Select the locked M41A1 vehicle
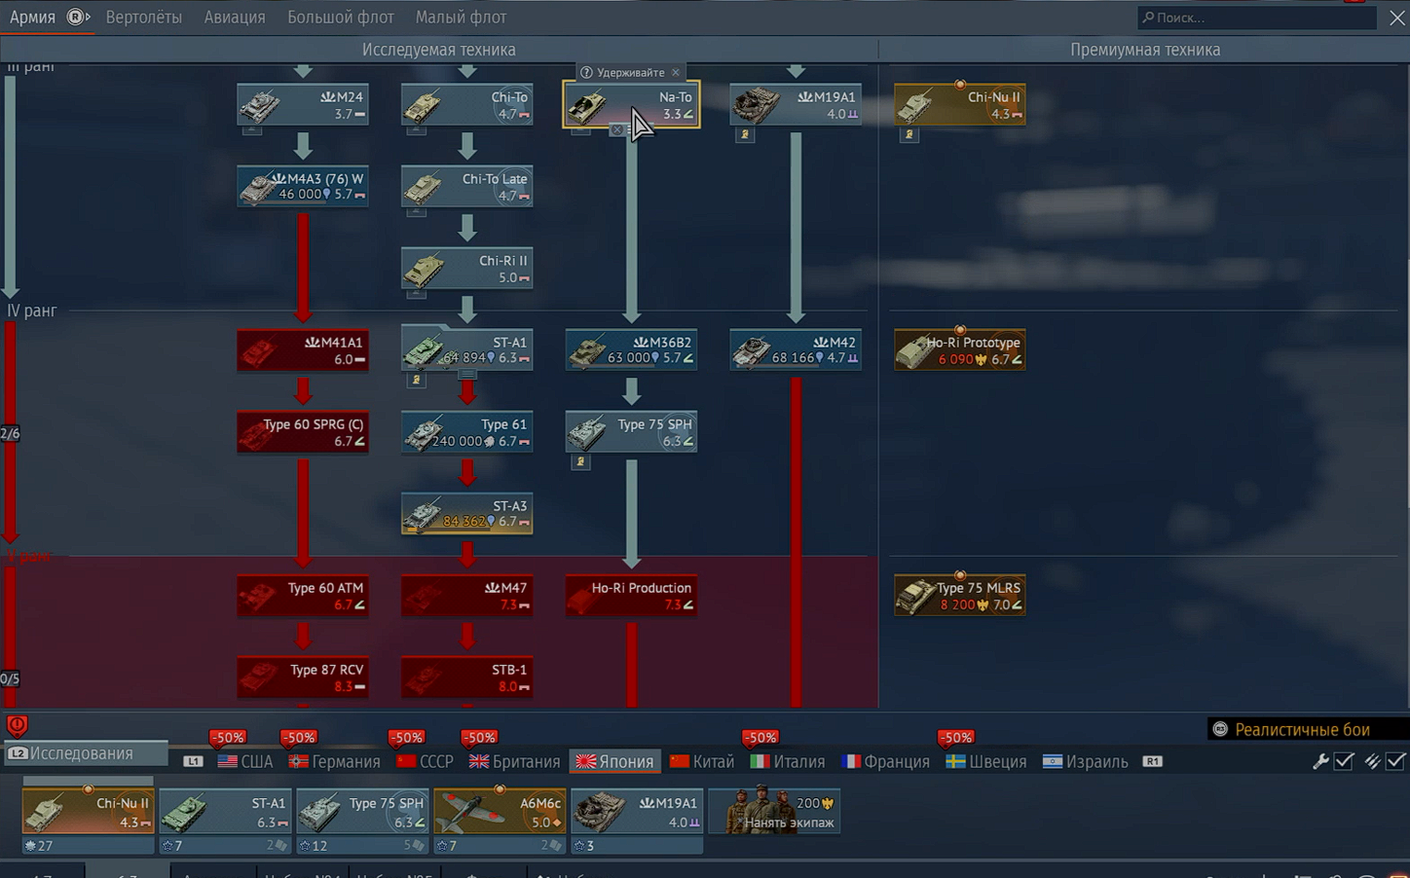Image resolution: width=1410 pixels, height=878 pixels. [x=303, y=350]
